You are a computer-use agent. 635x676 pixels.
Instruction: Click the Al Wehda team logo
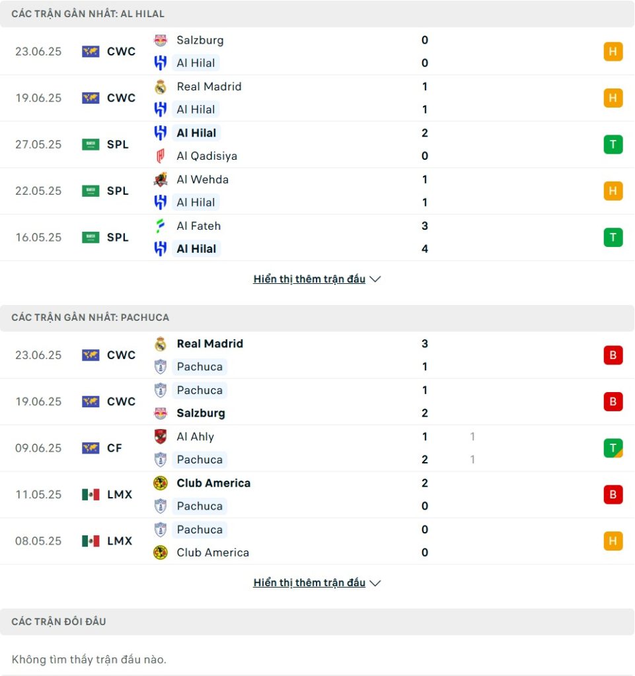[161, 180]
